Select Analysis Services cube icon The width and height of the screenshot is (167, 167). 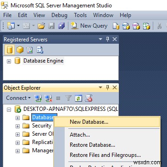pos(20,50)
